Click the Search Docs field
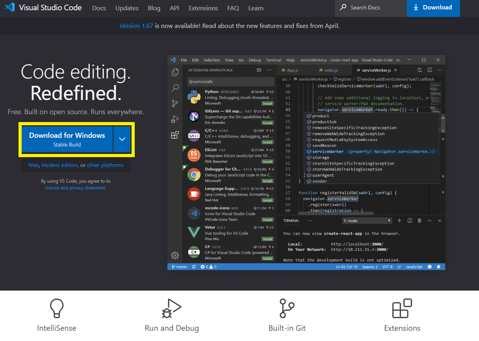 tap(371, 8)
